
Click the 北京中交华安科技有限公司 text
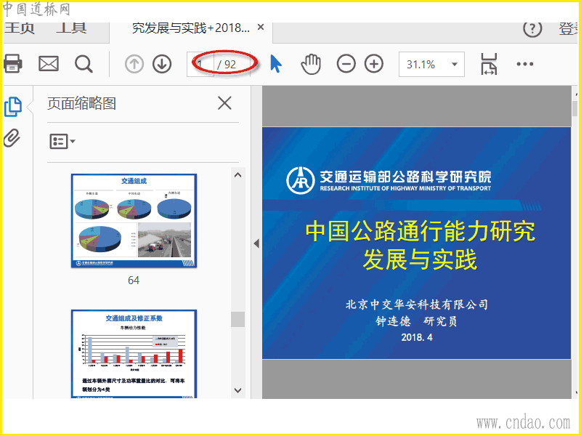coord(416,304)
